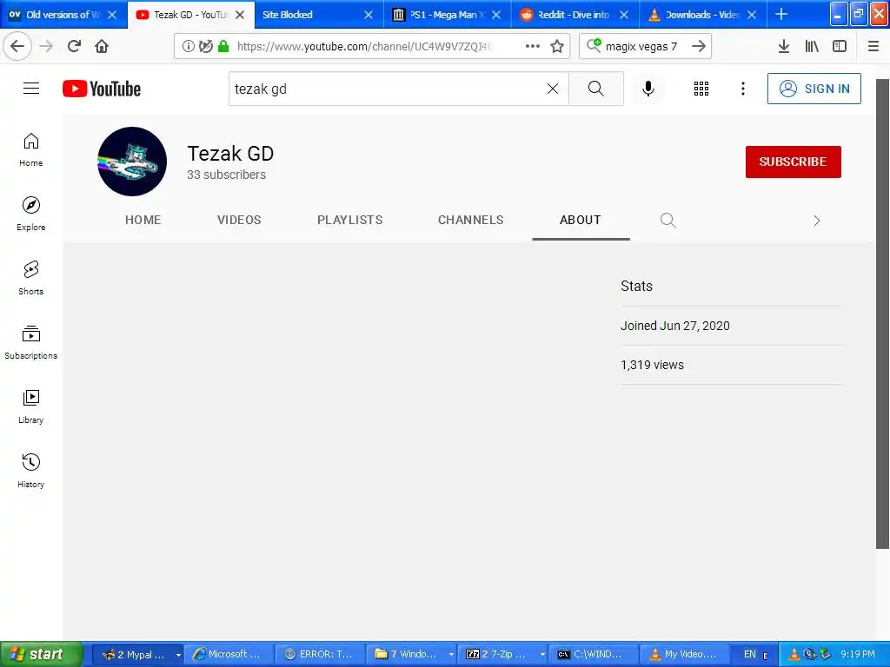890x667 pixels.
Task: Go to YouTube home via the logo
Action: pos(102,89)
